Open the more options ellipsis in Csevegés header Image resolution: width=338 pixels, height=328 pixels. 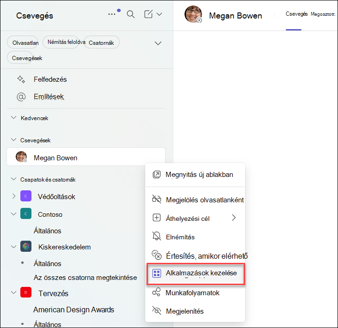pos(112,14)
